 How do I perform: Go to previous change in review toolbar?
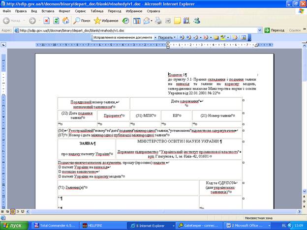pos(182,37)
